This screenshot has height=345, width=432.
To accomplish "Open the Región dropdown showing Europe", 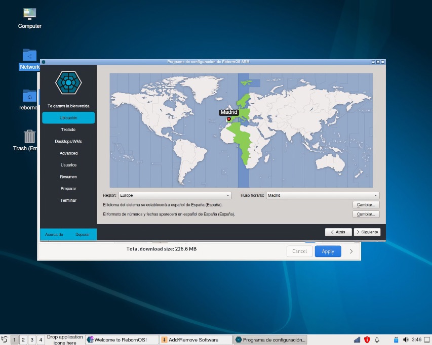I will [x=175, y=195].
